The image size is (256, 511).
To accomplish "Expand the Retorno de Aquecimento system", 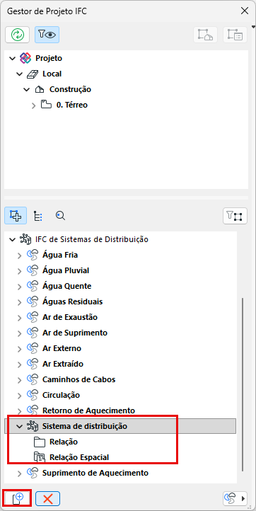I will click(19, 411).
